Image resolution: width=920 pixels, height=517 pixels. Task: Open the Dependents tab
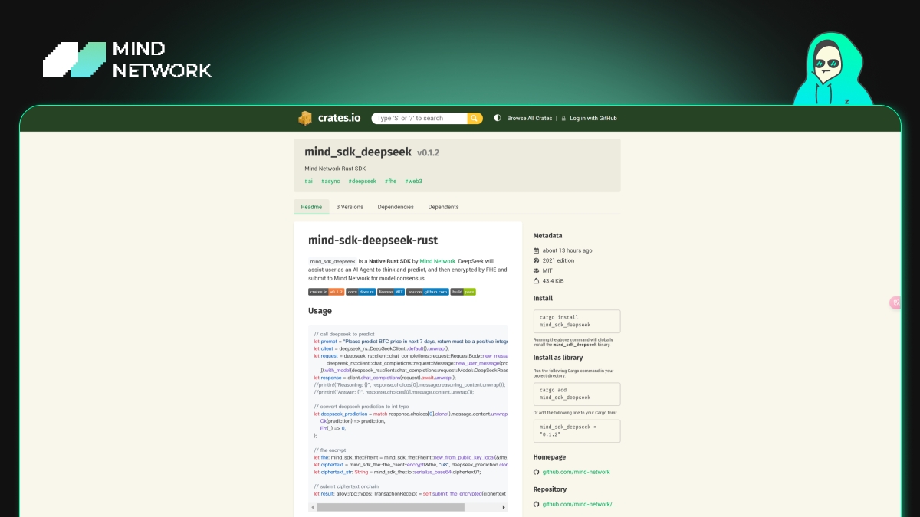tap(443, 207)
